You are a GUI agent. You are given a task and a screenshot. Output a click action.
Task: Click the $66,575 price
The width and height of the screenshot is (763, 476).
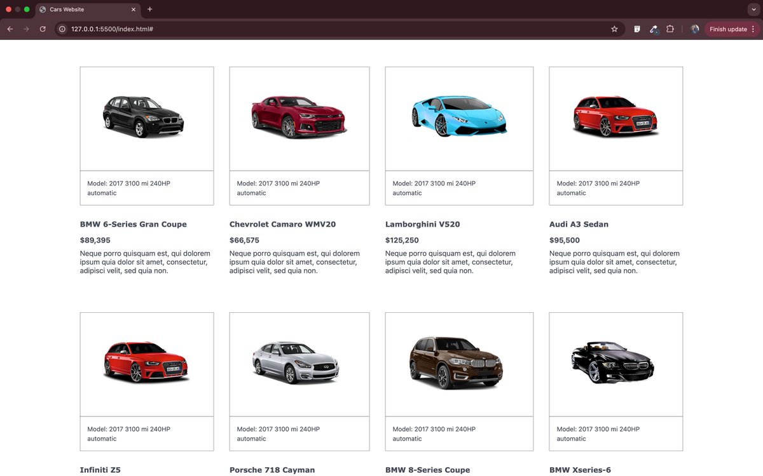tap(244, 241)
